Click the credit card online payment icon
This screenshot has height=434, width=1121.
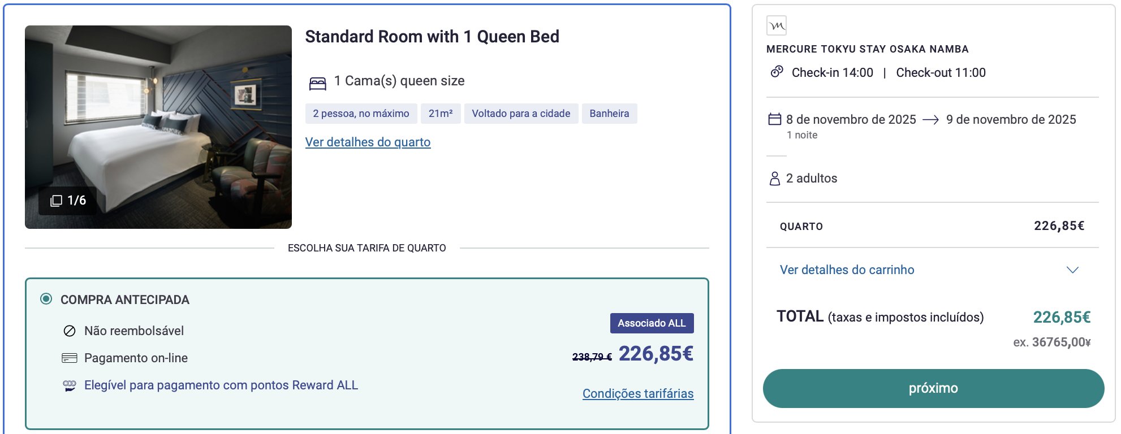[70, 358]
